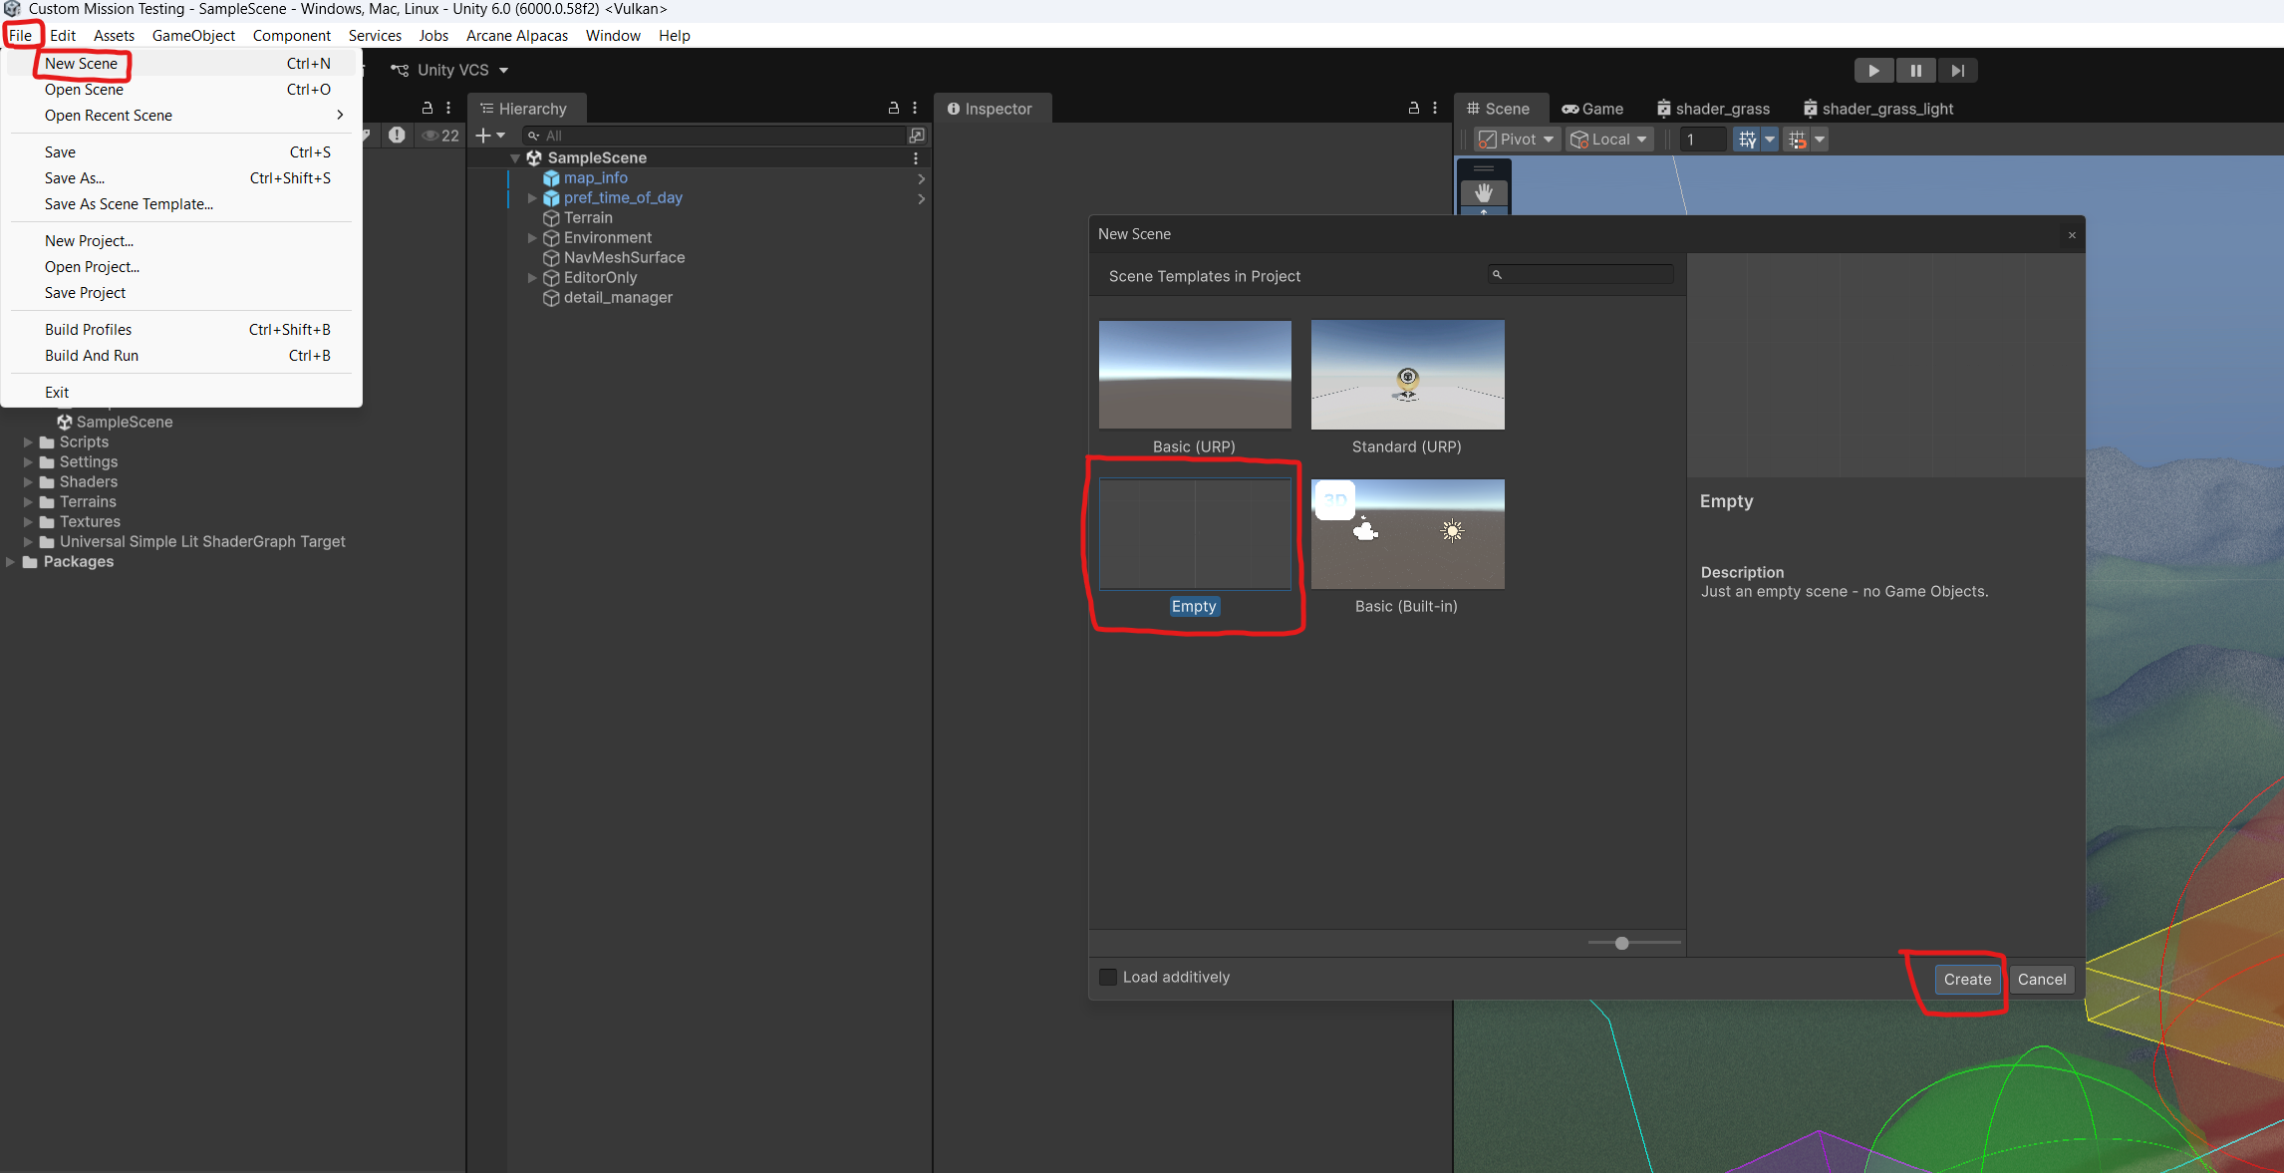Toggle grid snapping magnet icon
Screen dimensions: 2284x1173
point(1797,140)
